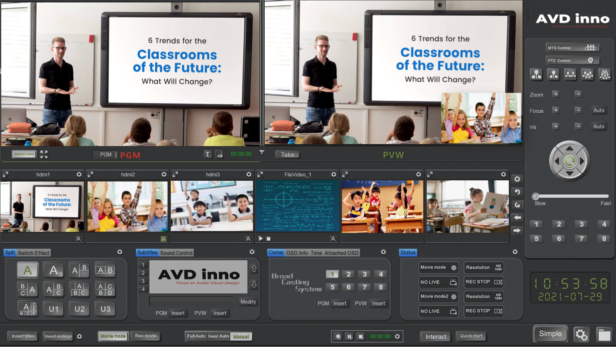Toggle first REC STOP recording button
616x347 pixels.
tap(484, 282)
